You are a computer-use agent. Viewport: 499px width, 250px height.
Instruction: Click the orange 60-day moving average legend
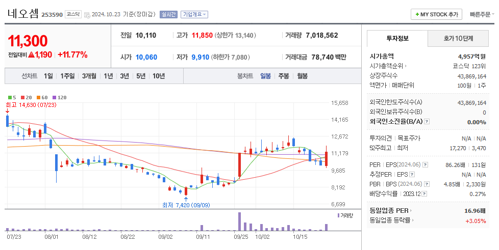[x=42, y=98]
